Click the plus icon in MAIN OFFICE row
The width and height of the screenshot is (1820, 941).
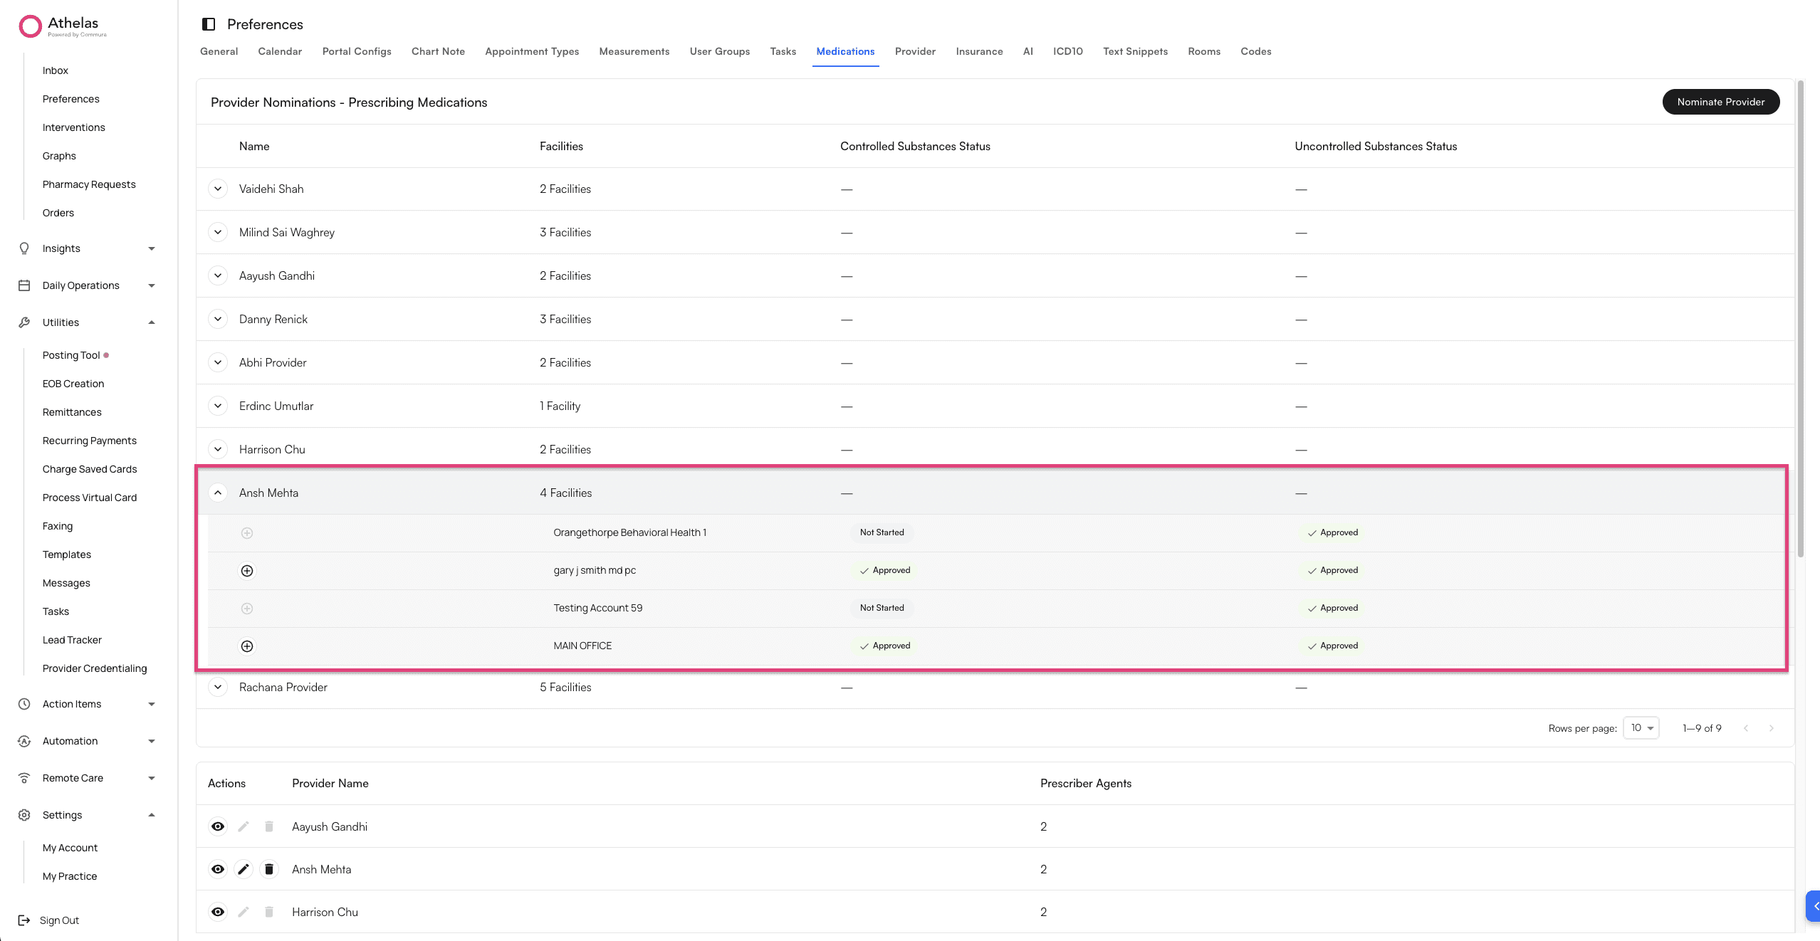pos(247,646)
